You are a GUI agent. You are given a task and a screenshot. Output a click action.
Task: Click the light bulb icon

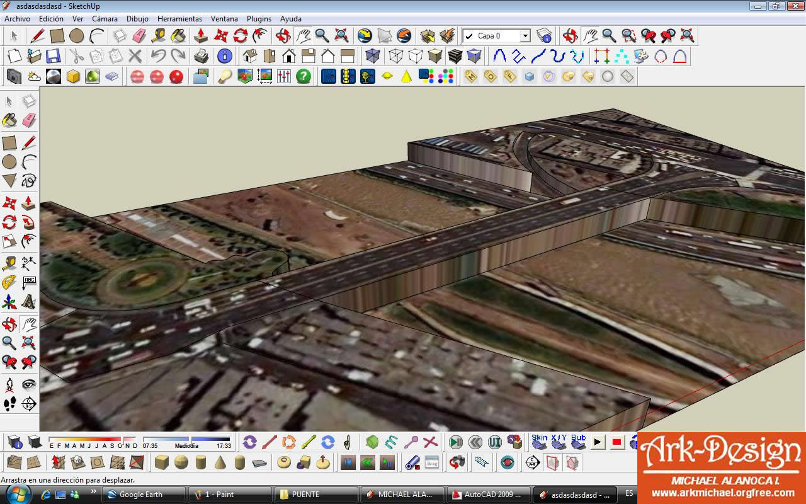click(225, 76)
